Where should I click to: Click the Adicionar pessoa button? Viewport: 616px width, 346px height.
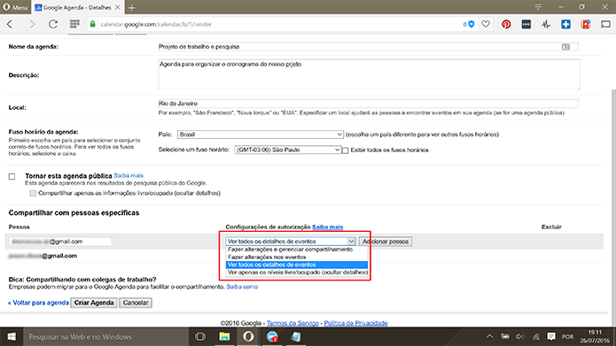[386, 242]
